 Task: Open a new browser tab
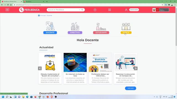coord(47,2)
